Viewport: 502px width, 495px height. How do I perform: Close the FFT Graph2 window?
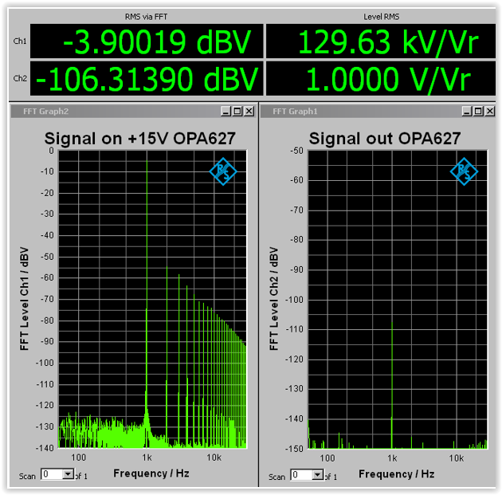(249, 111)
